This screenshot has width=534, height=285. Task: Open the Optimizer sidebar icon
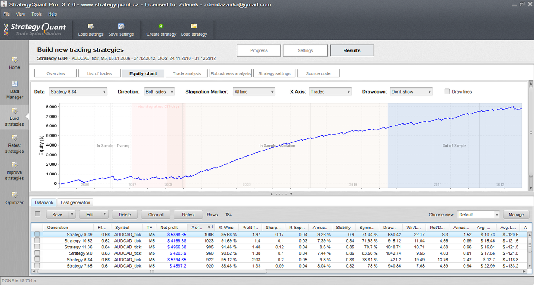(15, 195)
